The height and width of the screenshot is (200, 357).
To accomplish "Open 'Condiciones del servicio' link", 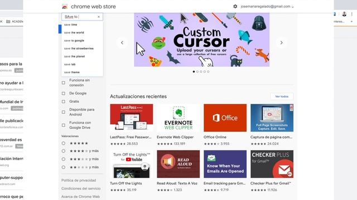I will pos(81,189).
